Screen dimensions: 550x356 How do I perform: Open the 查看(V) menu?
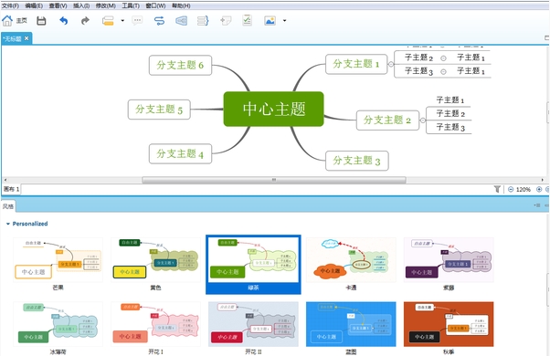pos(58,5)
